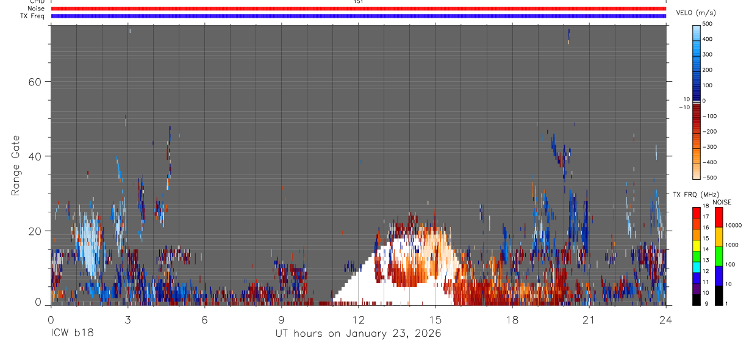Click the 21 tick label on UT hours axis
This screenshot has width=749, height=346.
pos(589,320)
